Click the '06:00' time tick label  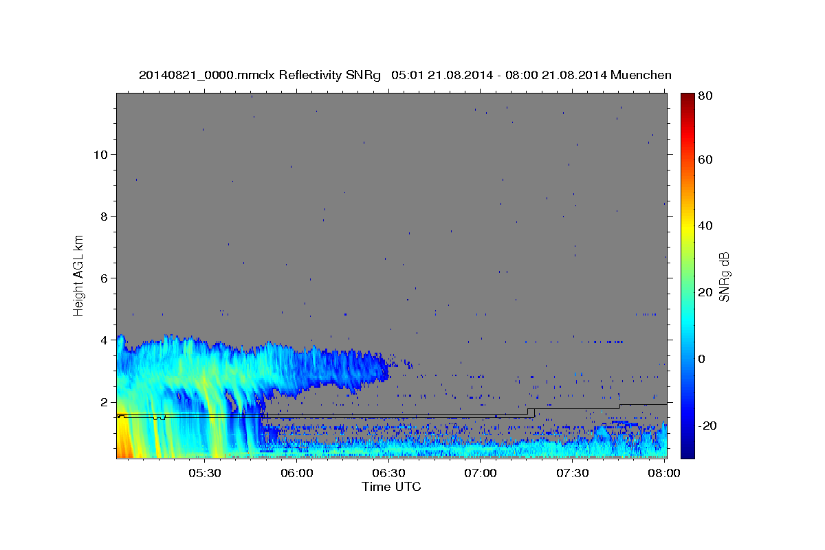point(297,473)
